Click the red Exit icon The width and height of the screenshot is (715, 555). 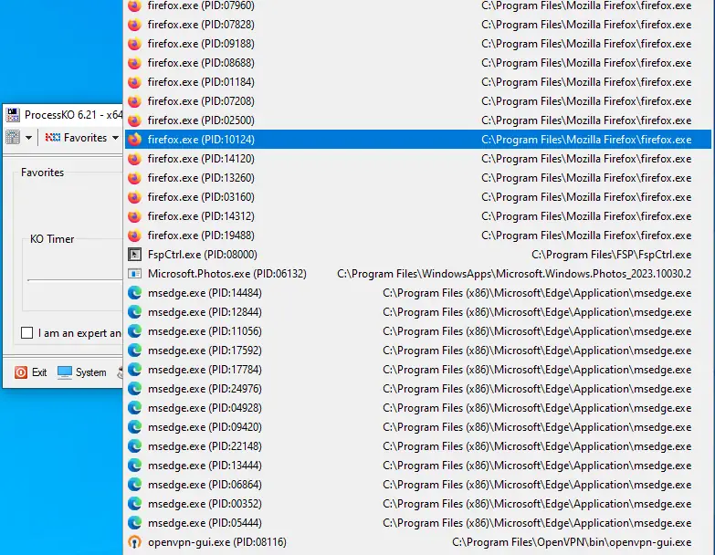21,372
